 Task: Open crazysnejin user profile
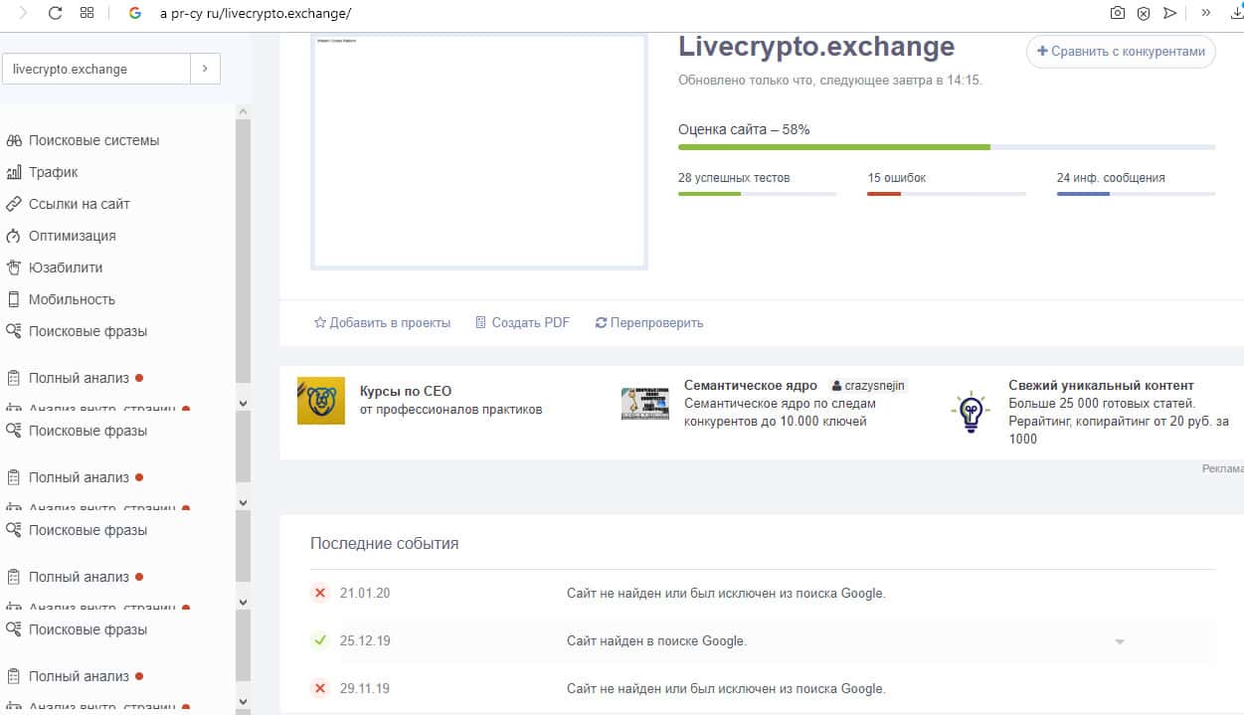868,385
